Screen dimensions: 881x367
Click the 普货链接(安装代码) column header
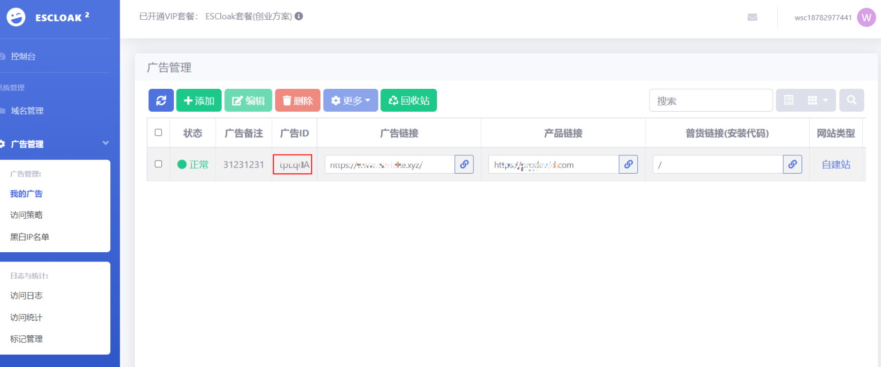tap(727, 133)
